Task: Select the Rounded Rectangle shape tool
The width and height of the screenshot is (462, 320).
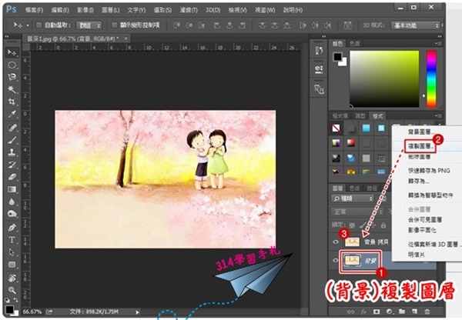Action: pos(12,265)
